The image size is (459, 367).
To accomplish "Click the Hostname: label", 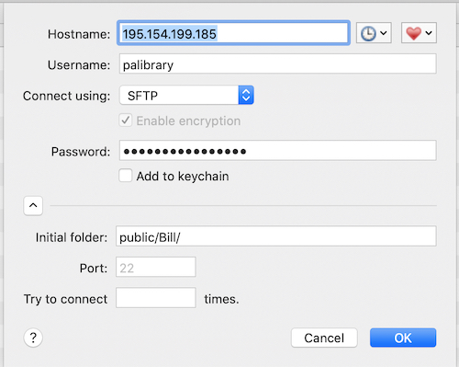I will 79,34.
